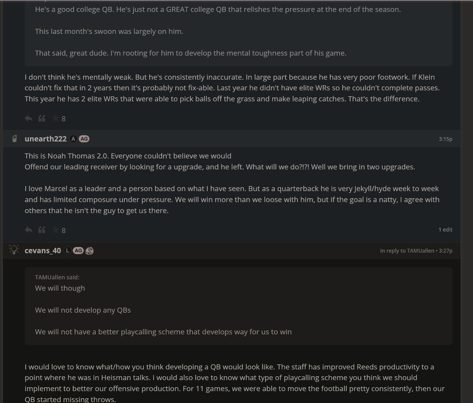Click 'TAMUallen said:' quote header
Screen dimensions: 473x403
click(57, 277)
